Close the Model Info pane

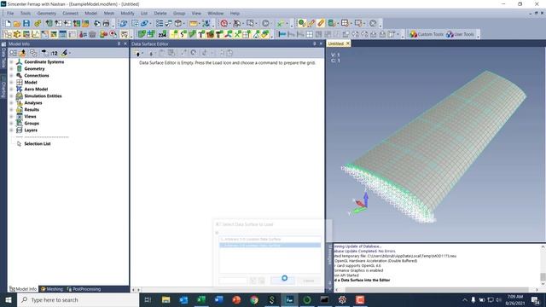coord(125,43)
